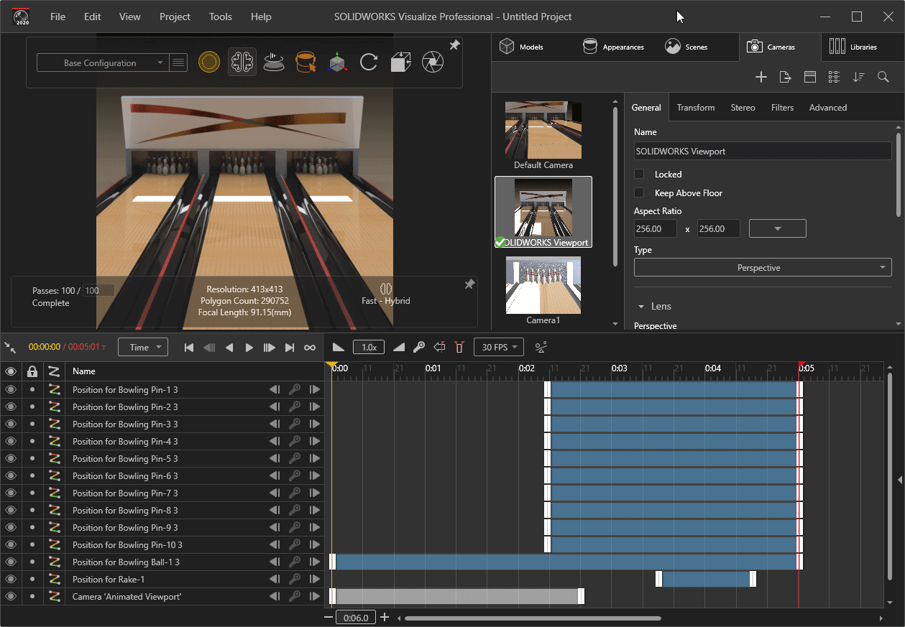
Task: Click the orange appearance selection tool
Action: tap(305, 62)
